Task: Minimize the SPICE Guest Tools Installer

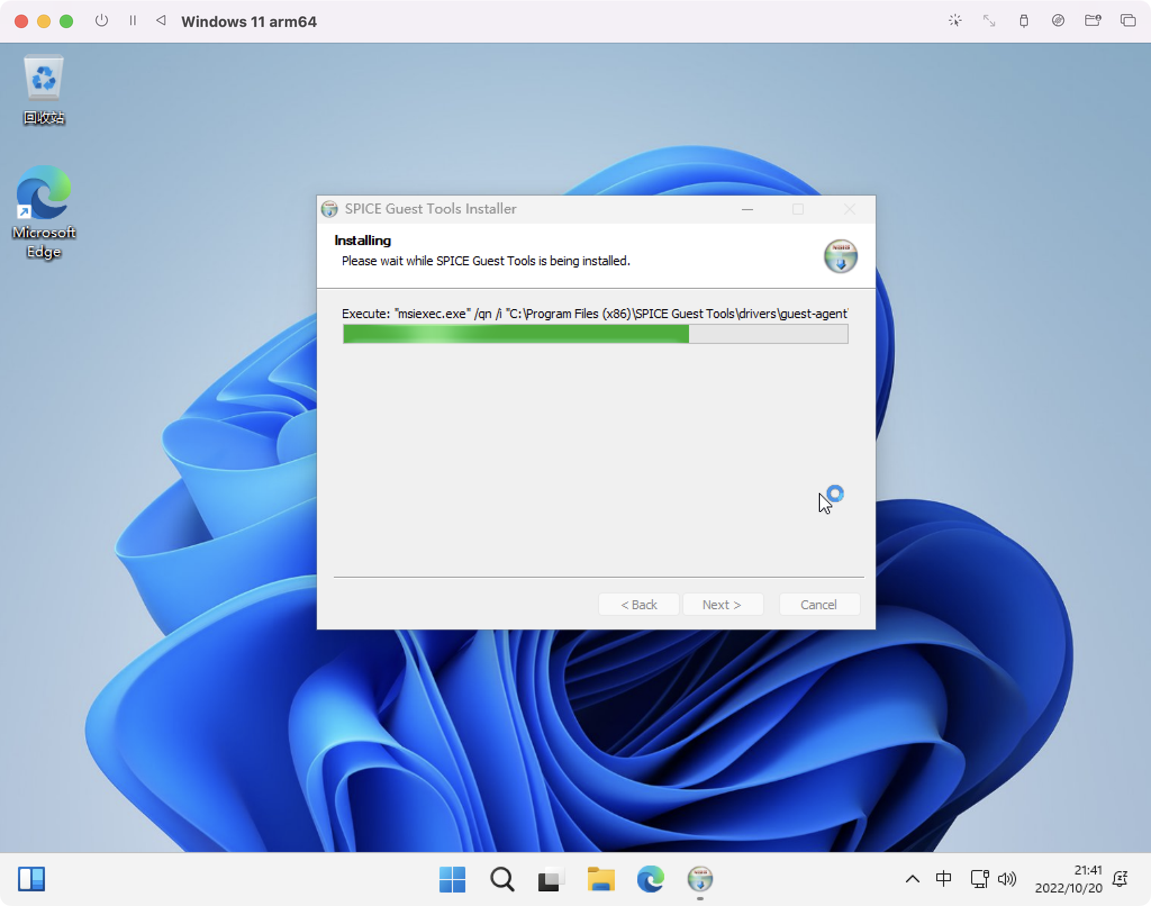Action: [x=747, y=209]
